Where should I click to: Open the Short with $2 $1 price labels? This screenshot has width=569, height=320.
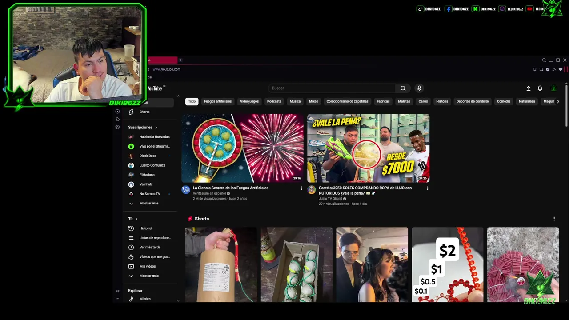pos(447,265)
